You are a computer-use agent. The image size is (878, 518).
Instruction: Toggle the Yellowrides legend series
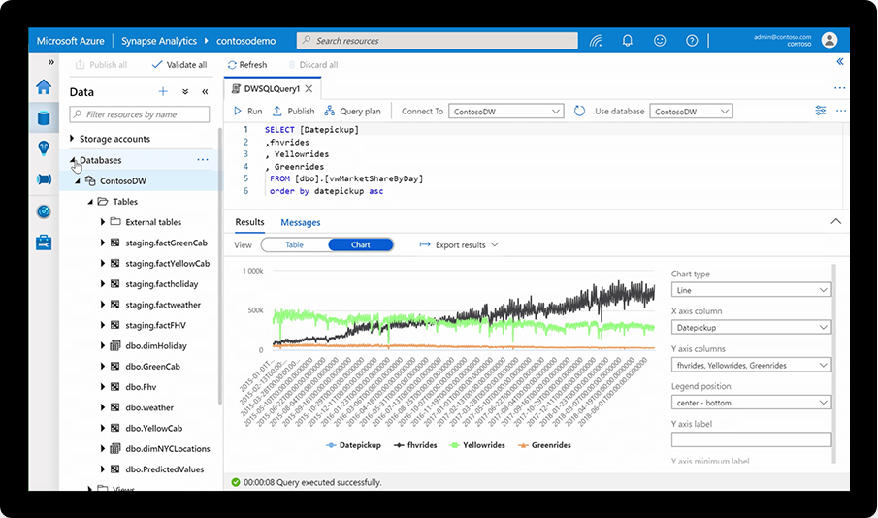click(x=477, y=445)
